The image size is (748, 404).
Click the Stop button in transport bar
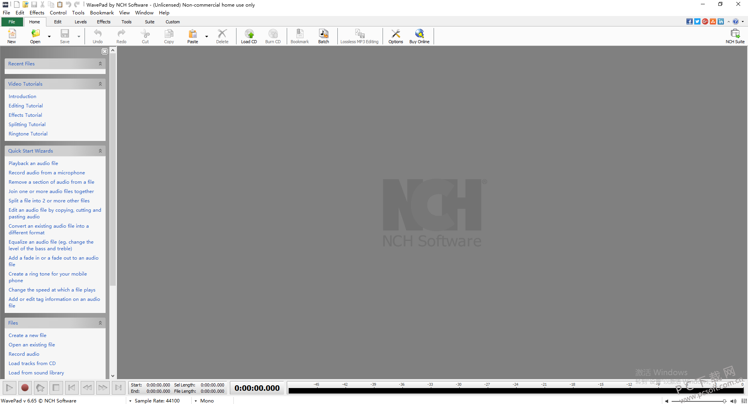(56, 388)
